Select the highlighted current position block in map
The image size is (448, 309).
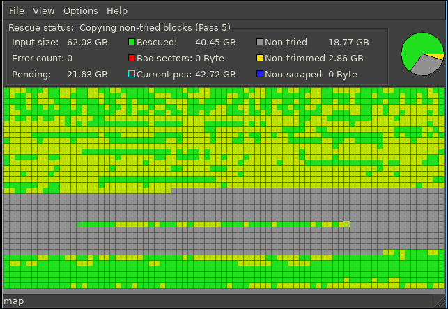(346, 224)
